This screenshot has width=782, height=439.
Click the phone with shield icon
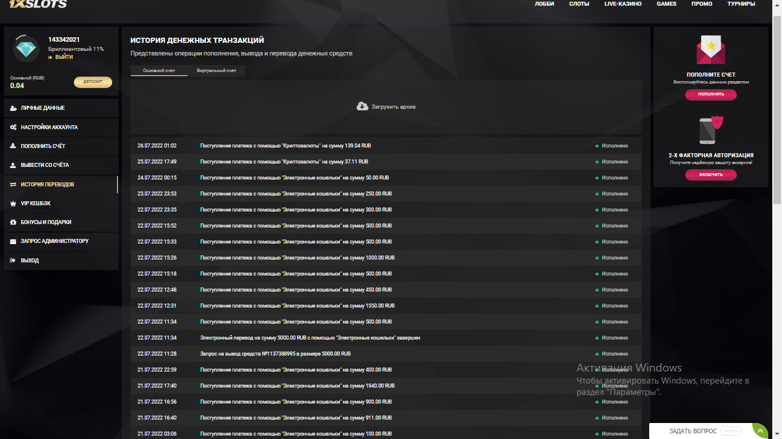711,130
